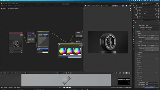Select the Tyre object in outliner
The height and width of the screenshot is (90, 160).
coord(139,13)
